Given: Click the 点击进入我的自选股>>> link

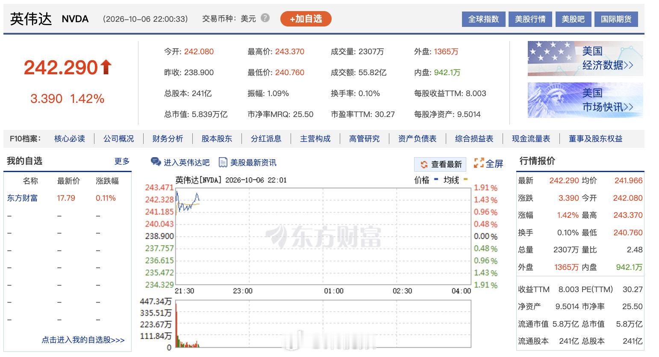Looking at the screenshot, I should pyautogui.click(x=83, y=340).
